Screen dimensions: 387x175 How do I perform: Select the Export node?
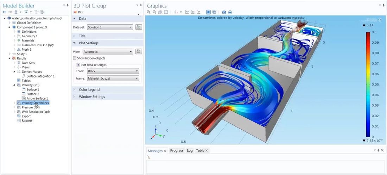[x=26, y=116]
